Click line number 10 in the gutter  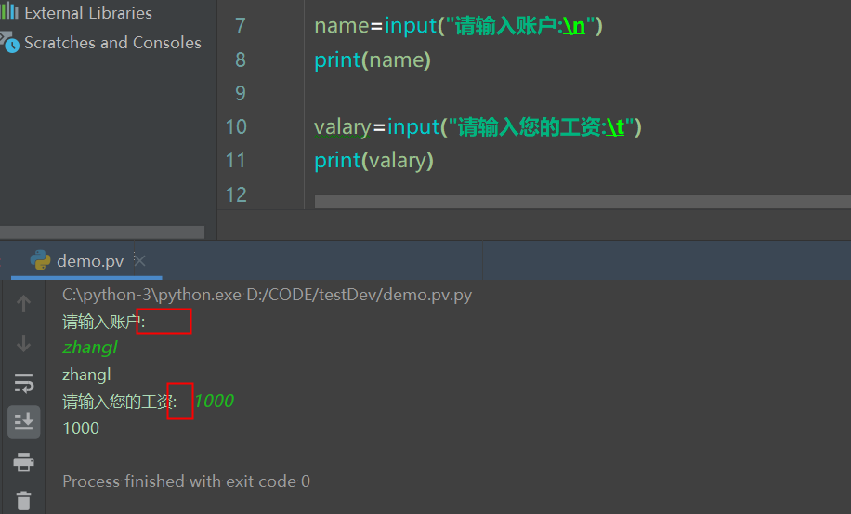pyautogui.click(x=236, y=126)
